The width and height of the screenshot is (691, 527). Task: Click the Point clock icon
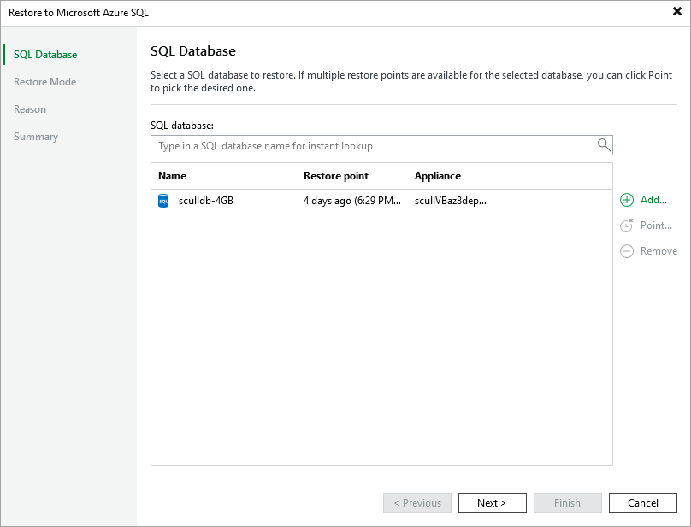[x=627, y=225]
